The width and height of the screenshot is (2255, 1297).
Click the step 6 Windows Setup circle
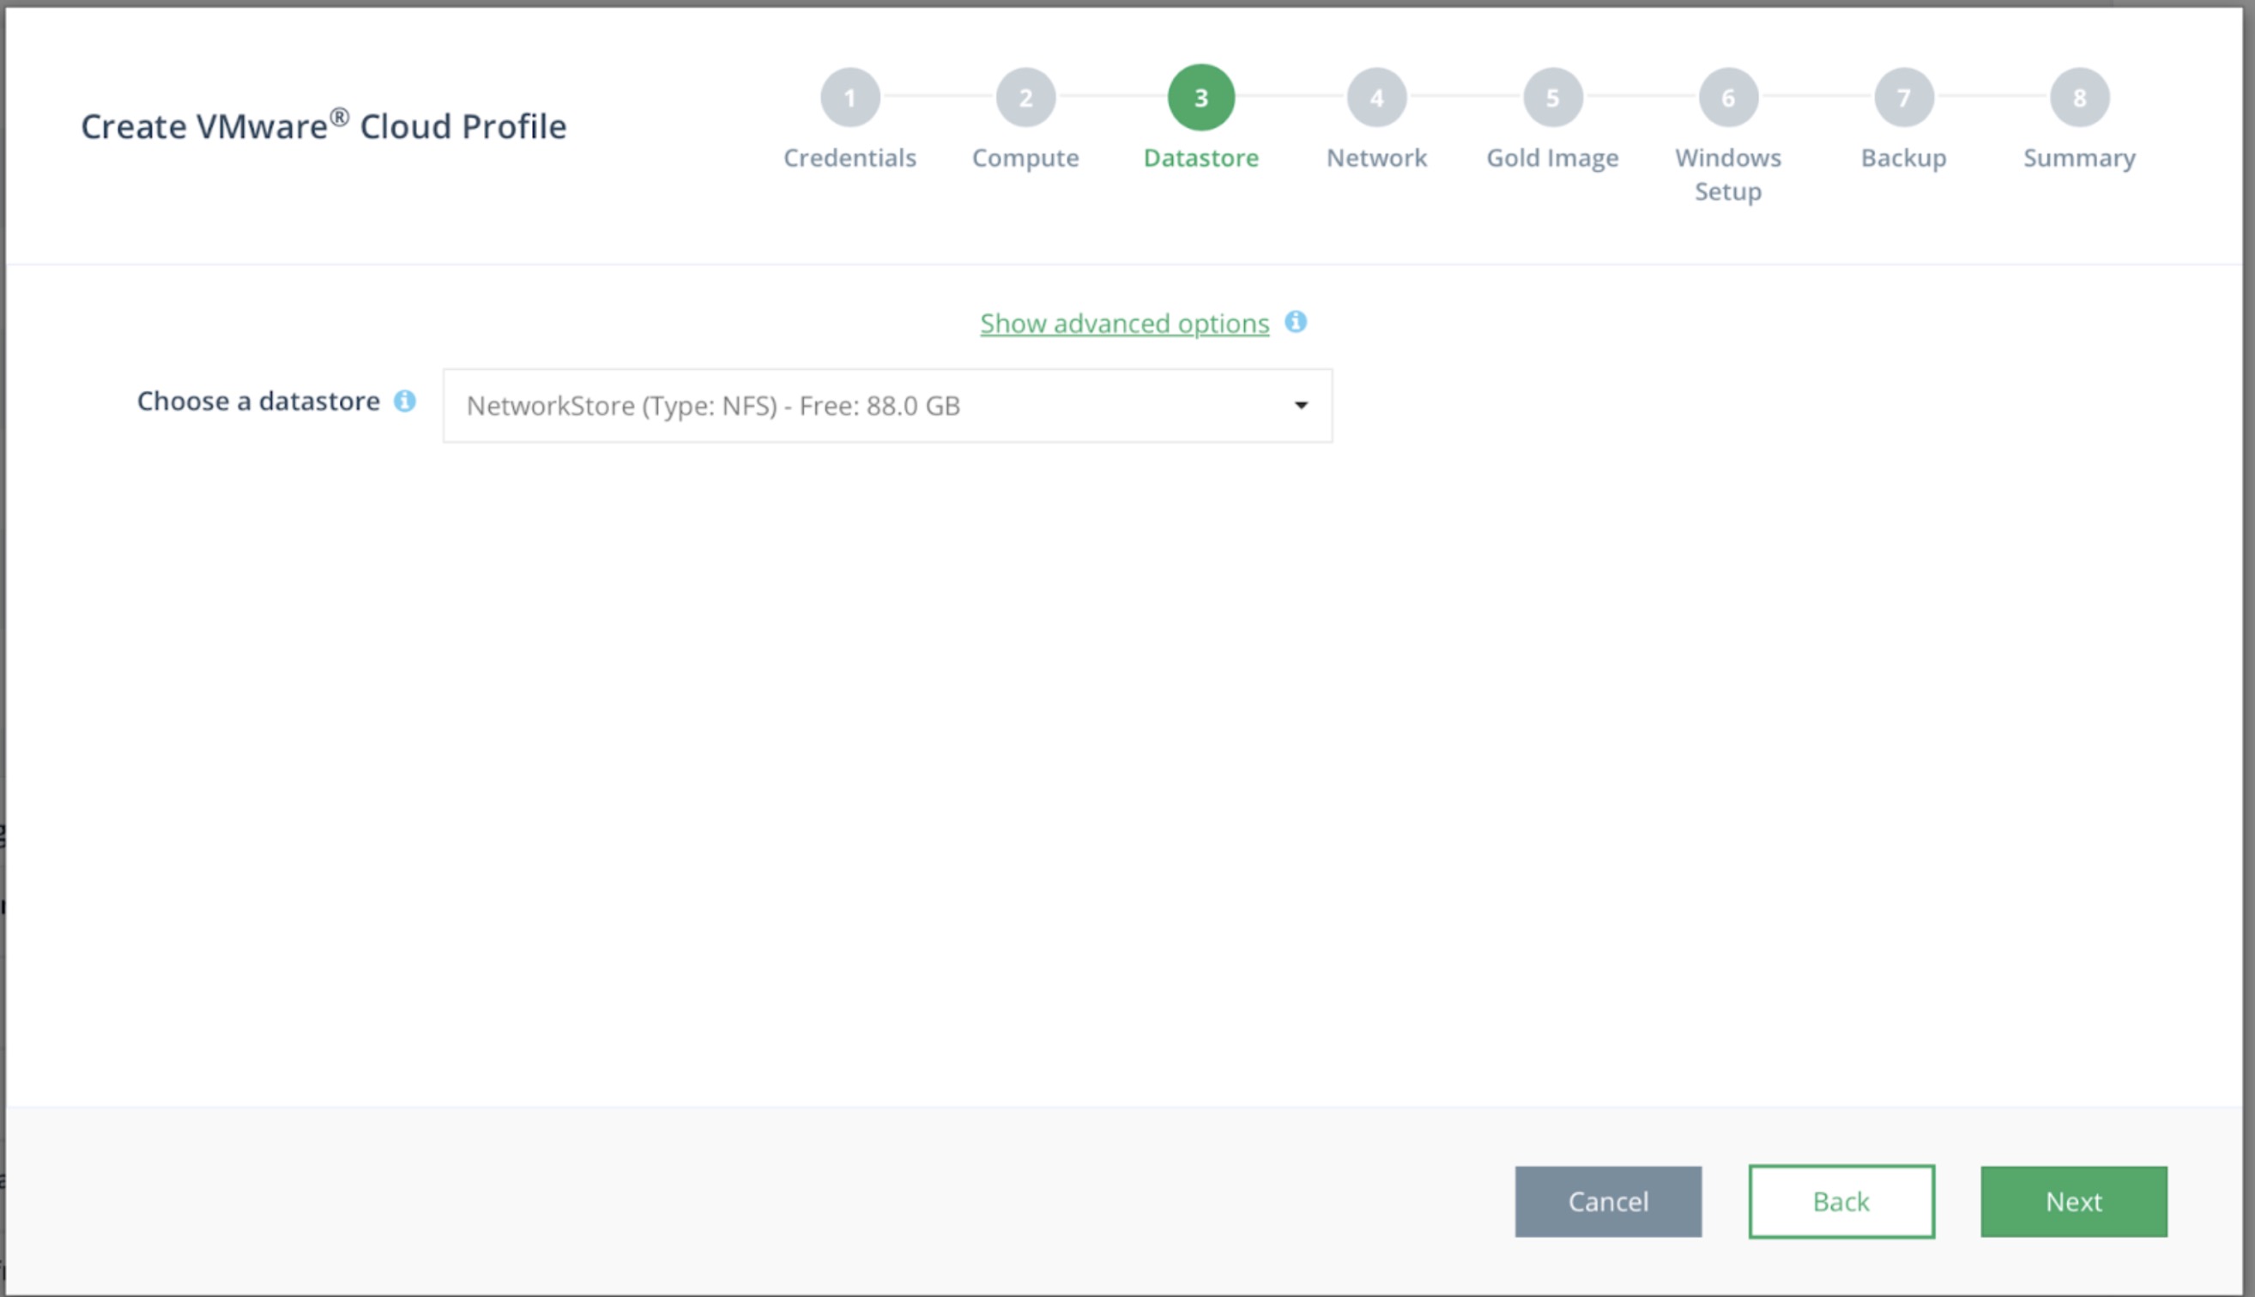click(x=1727, y=97)
